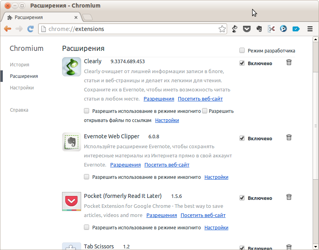Click the Clearly green lamp icon
Viewport: 319px width, 250px height.
click(x=72, y=67)
